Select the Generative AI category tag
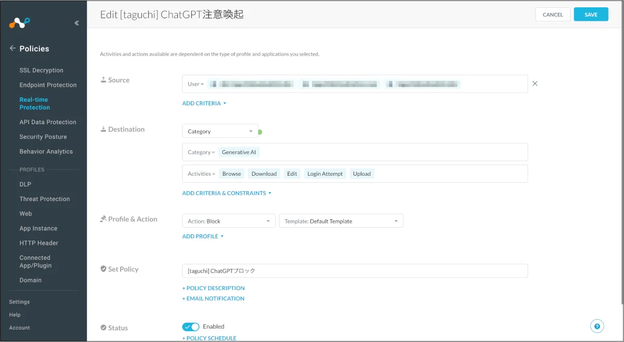624x342 pixels. point(239,152)
